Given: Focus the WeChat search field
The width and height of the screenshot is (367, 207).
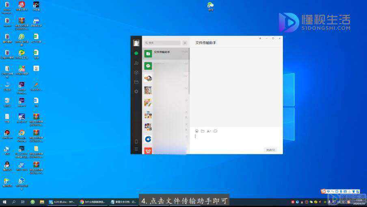Looking at the screenshot, I should 162,43.
